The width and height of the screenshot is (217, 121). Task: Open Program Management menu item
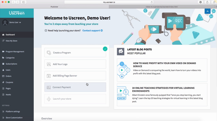tap(17, 51)
